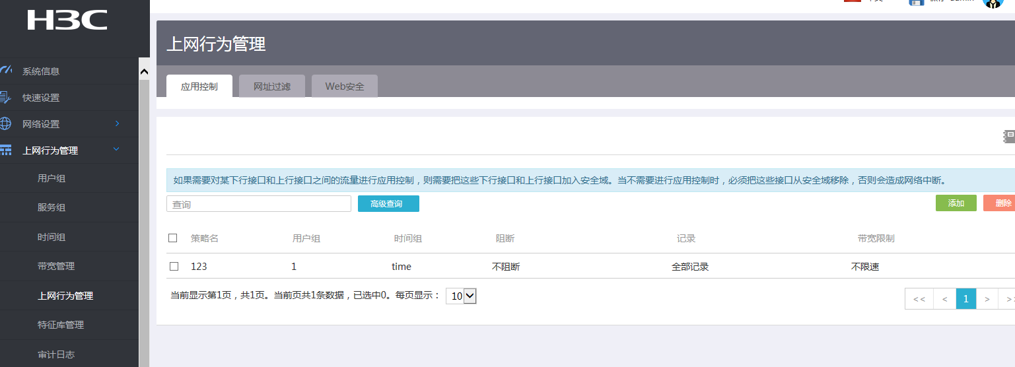Click the 不阻断 cell

coord(506,267)
